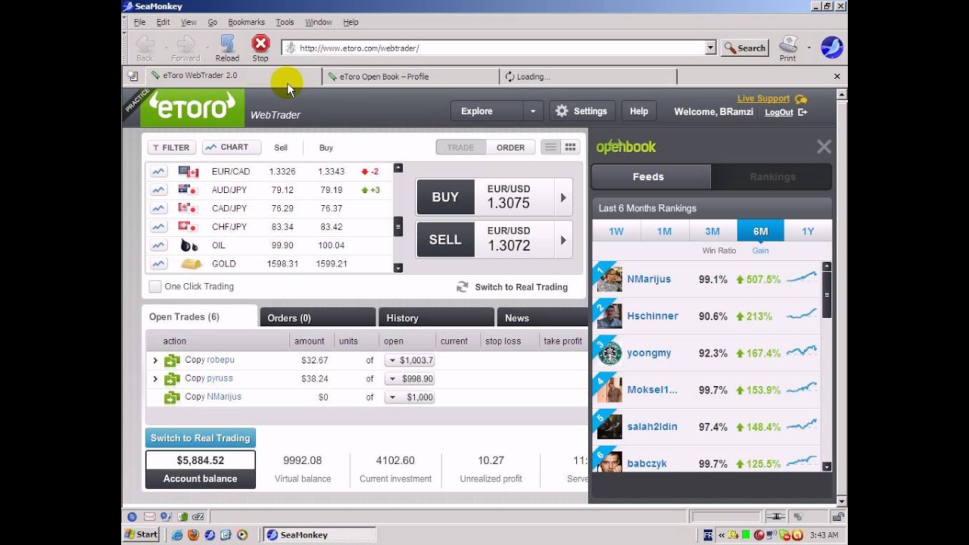Image resolution: width=969 pixels, height=545 pixels.
Task: Click Hschinner profile avatar
Action: (x=609, y=316)
